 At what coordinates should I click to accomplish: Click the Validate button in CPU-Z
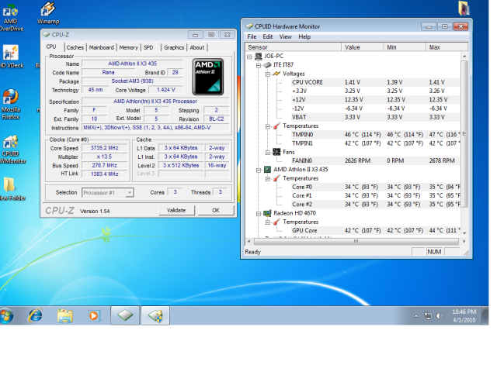[x=176, y=210]
